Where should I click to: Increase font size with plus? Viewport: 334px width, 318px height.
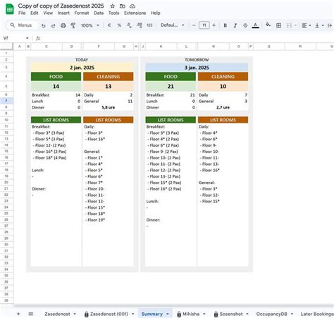214,25
